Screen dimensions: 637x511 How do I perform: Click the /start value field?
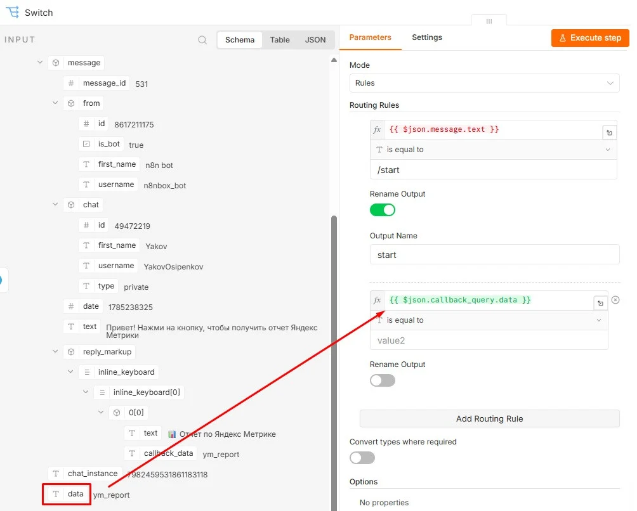(x=493, y=170)
